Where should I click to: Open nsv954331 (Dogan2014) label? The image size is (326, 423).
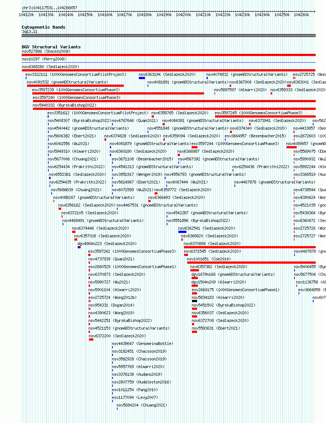click(x=111, y=305)
